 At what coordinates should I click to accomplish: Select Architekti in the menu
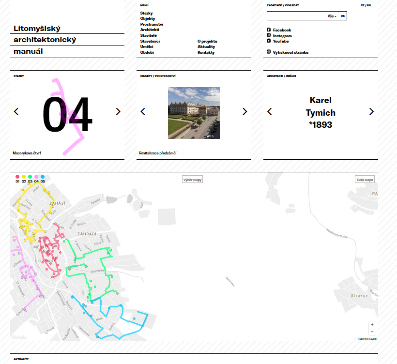pos(150,30)
